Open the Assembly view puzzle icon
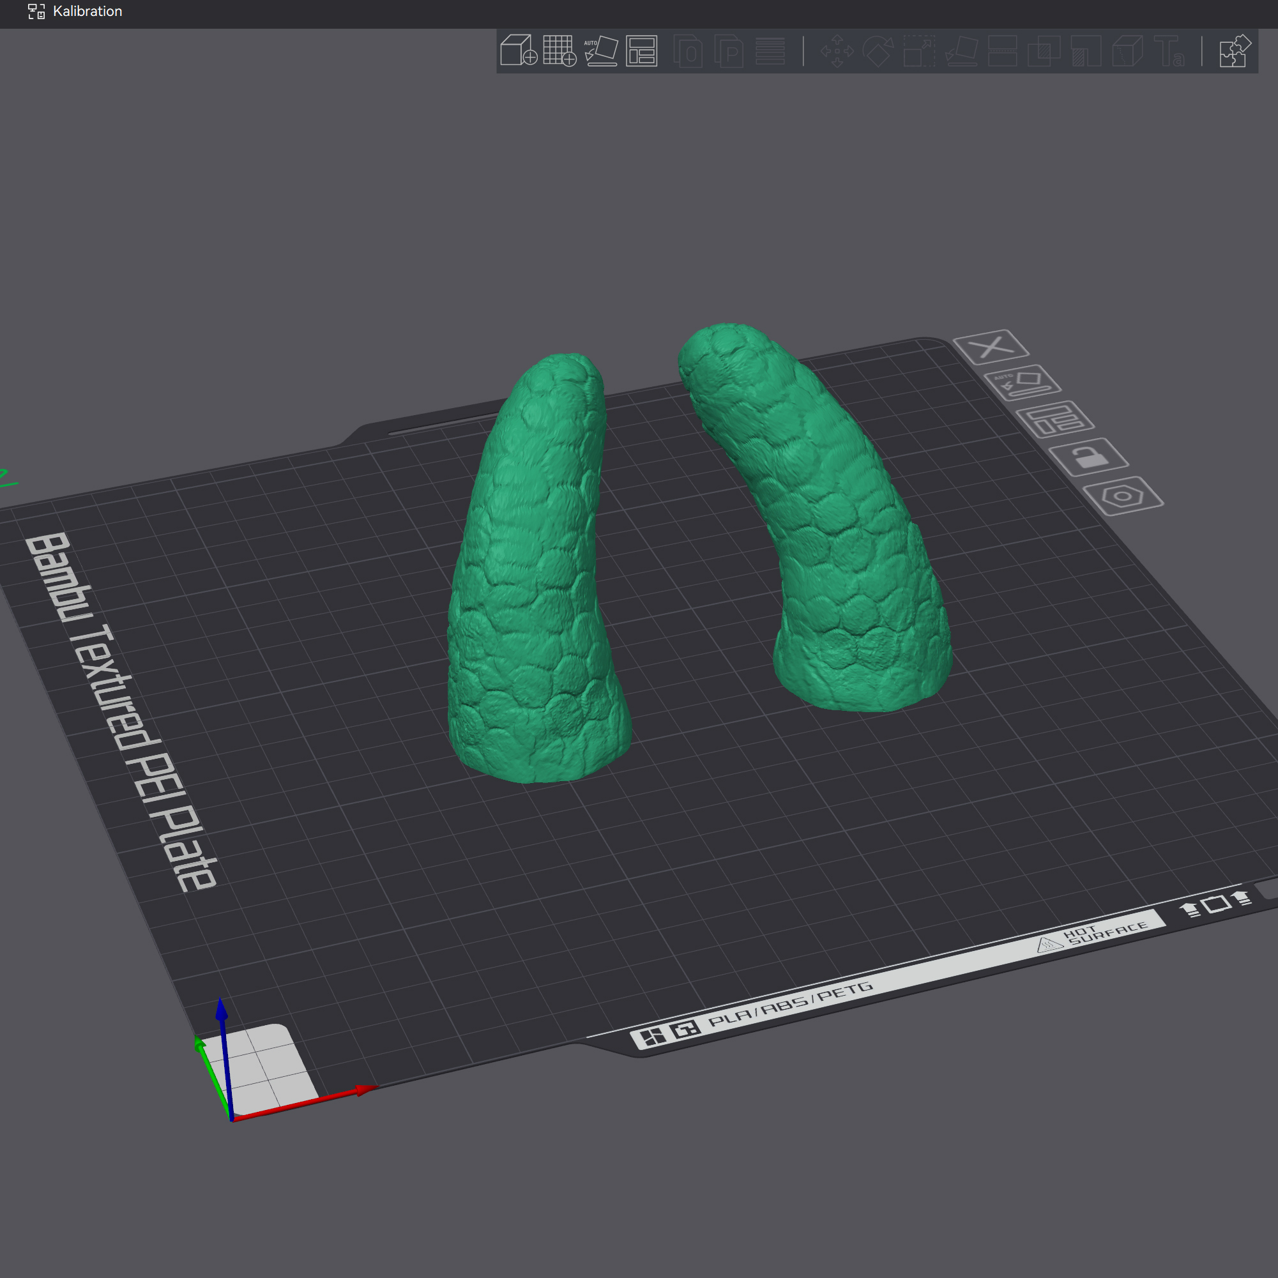Image resolution: width=1278 pixels, height=1278 pixels. tap(1235, 50)
